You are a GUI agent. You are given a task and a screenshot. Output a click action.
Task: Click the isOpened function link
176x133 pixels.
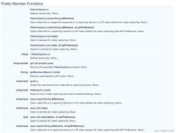click(36, 90)
